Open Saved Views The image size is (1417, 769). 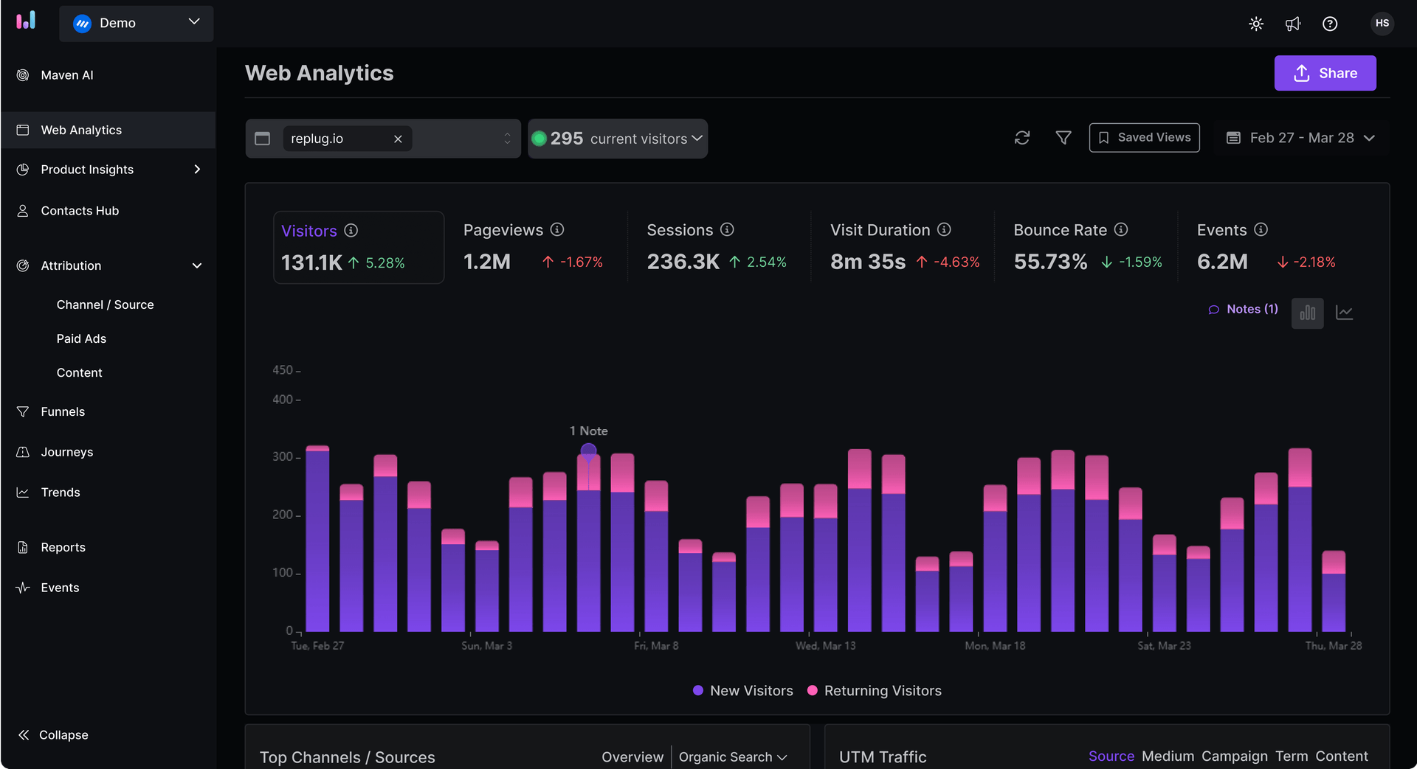click(1144, 138)
